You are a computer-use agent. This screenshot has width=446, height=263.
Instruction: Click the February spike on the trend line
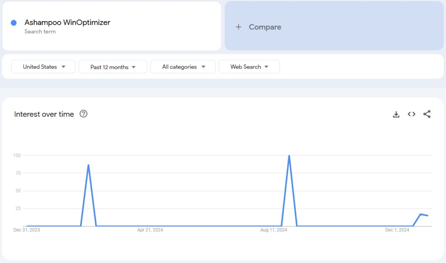click(89, 165)
